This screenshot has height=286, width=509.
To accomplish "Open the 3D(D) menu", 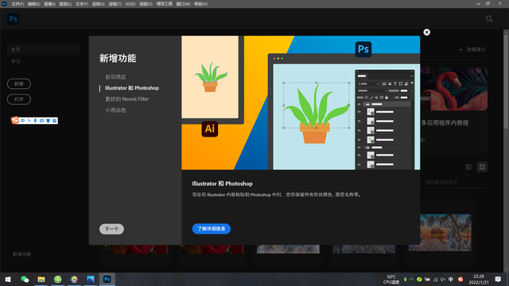I will (x=130, y=4).
